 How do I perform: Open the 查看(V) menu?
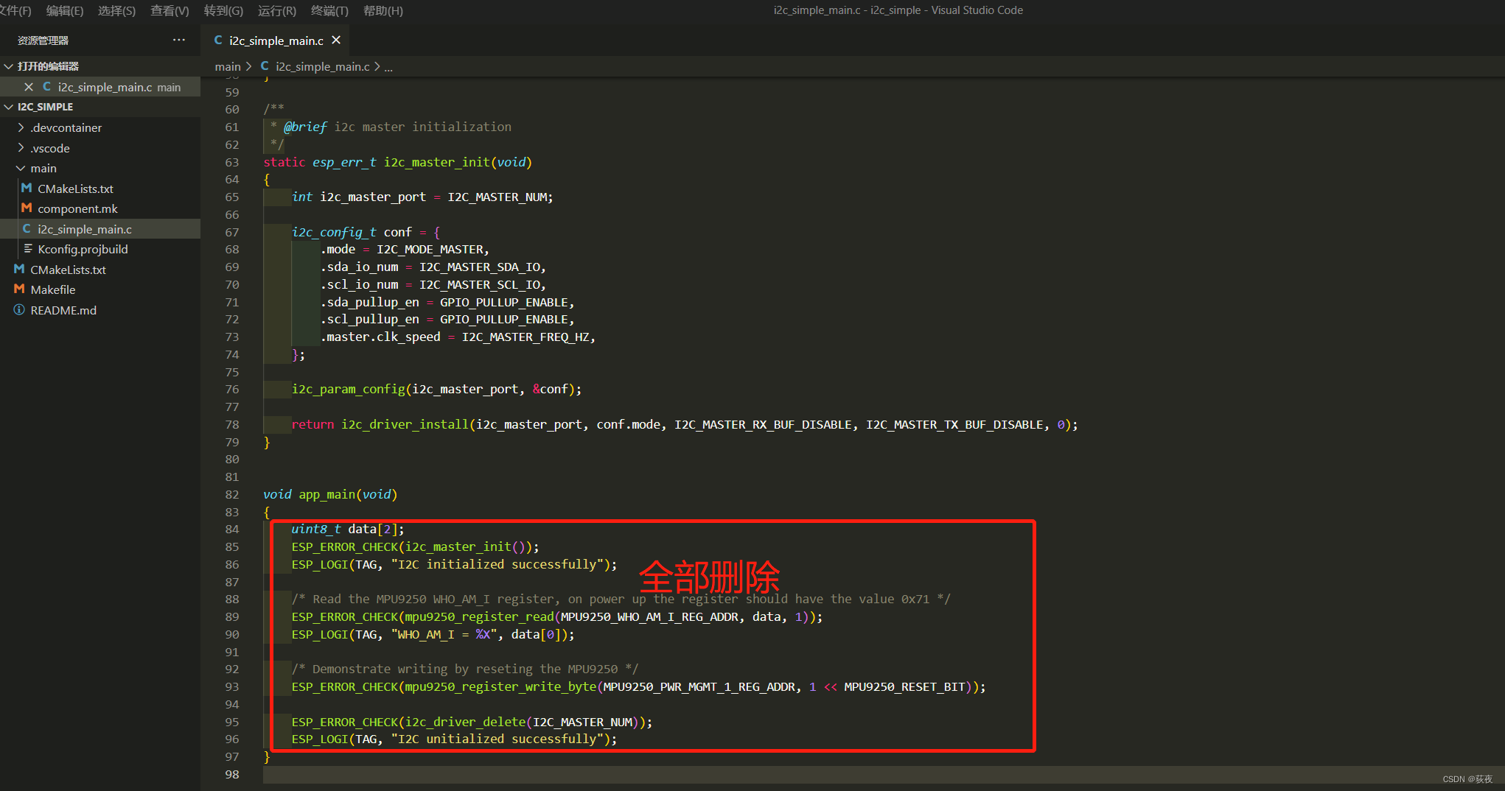pos(170,10)
